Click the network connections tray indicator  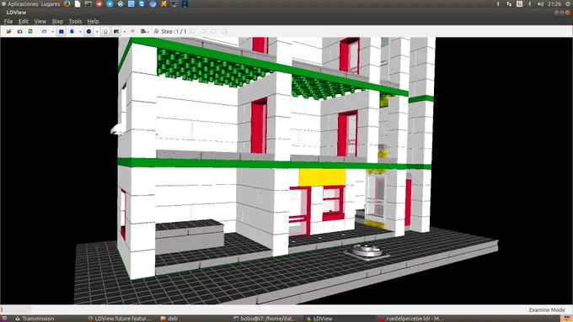pyautogui.click(x=509, y=4)
